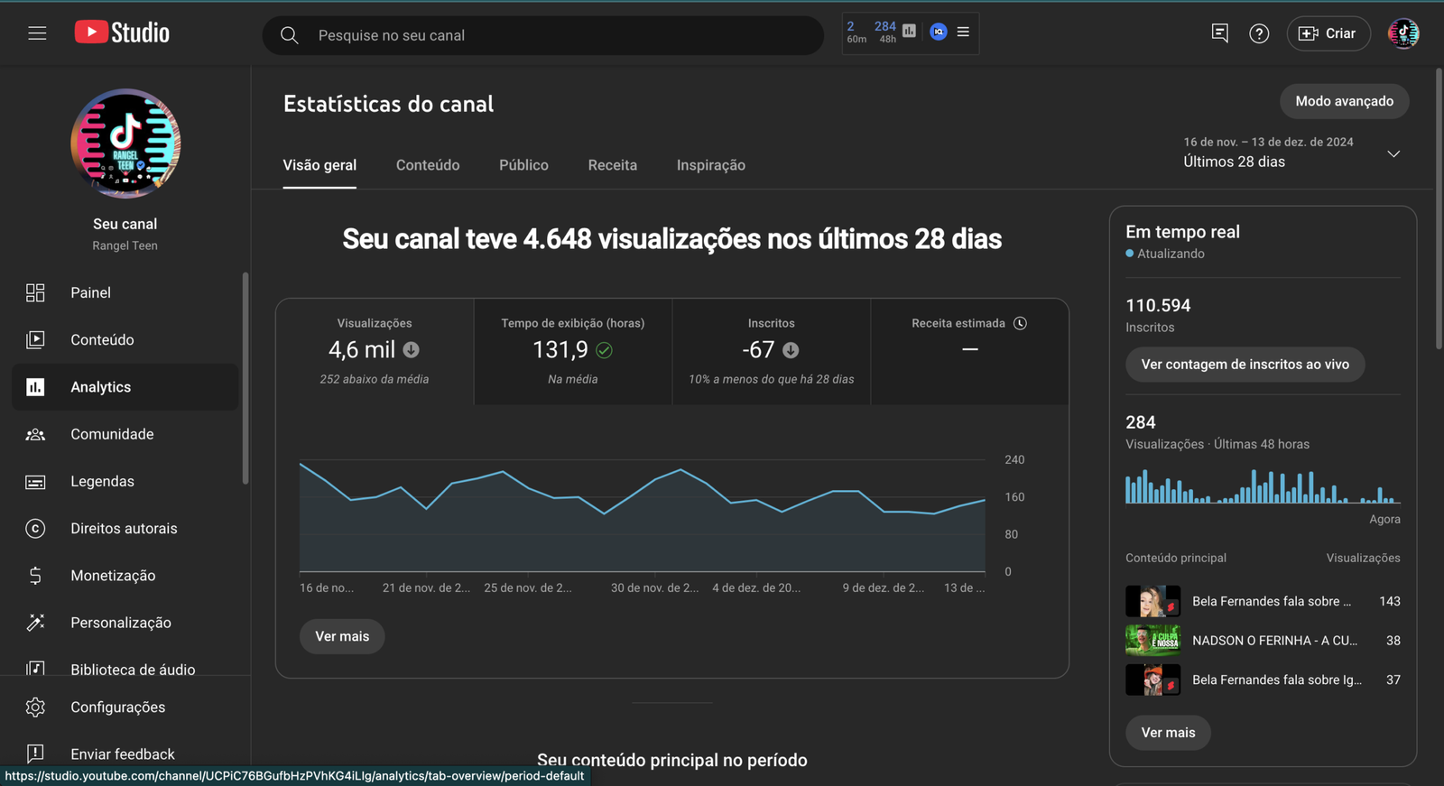Click the search channel input field
Screen dimensions: 1444x786
[560, 35]
